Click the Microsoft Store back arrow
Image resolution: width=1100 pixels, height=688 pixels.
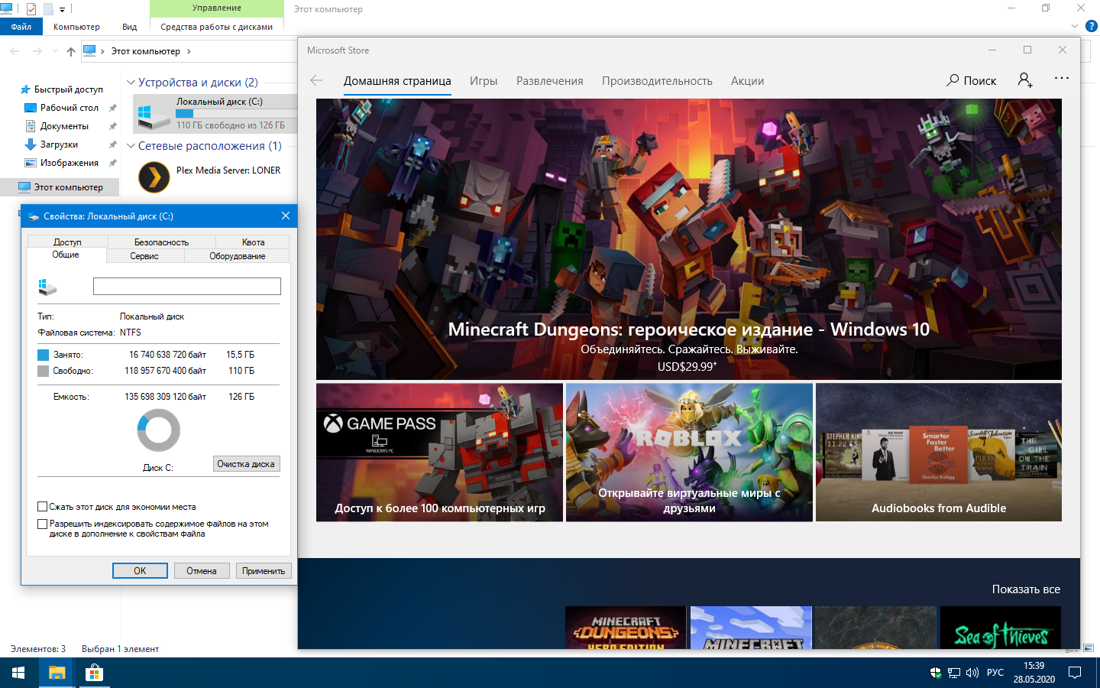point(316,80)
